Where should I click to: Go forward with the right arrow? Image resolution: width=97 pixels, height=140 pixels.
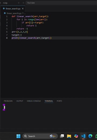coord(23,3)
